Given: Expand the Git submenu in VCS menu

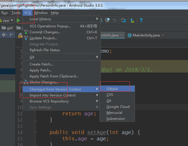Looking at the screenshot, I should [x=62, y=57].
